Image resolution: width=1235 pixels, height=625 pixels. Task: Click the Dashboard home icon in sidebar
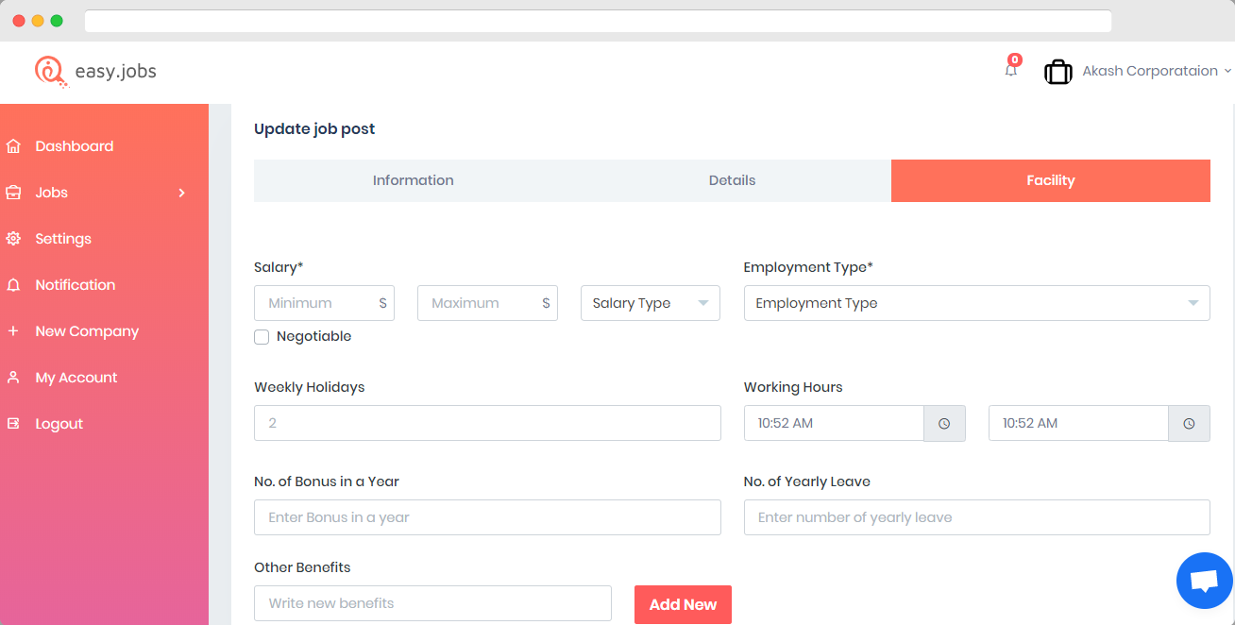pyautogui.click(x=13, y=146)
